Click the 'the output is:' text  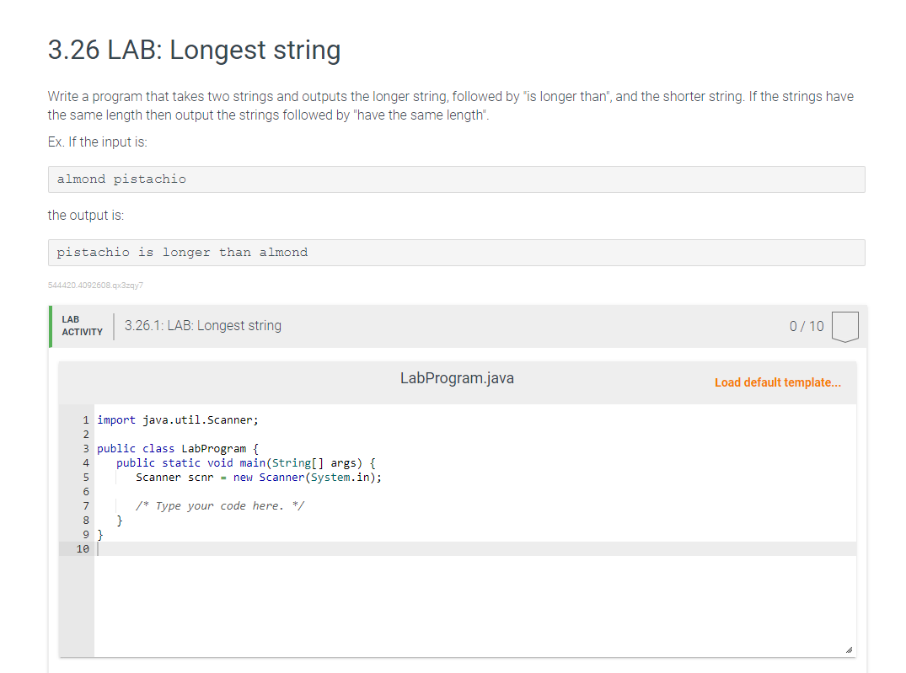click(85, 216)
